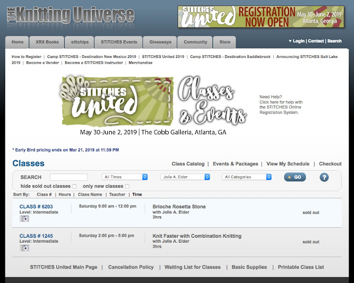Click the Contact link in header
The height and width of the screenshot is (283, 354).
click(x=316, y=41)
